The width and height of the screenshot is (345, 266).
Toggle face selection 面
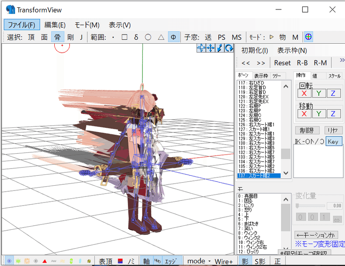coord(44,37)
